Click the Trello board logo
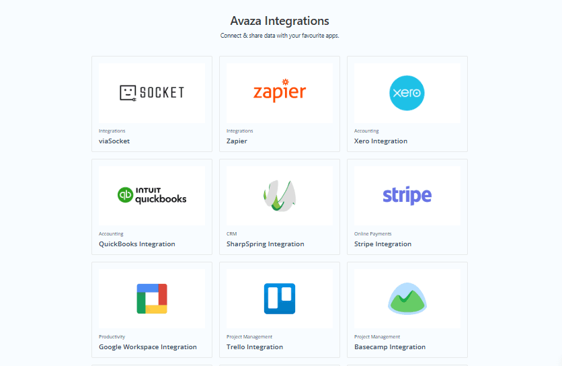The width and height of the screenshot is (562, 366). (280, 299)
